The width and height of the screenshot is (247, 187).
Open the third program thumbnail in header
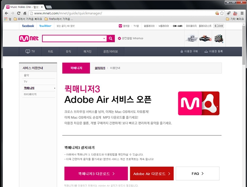219,38
